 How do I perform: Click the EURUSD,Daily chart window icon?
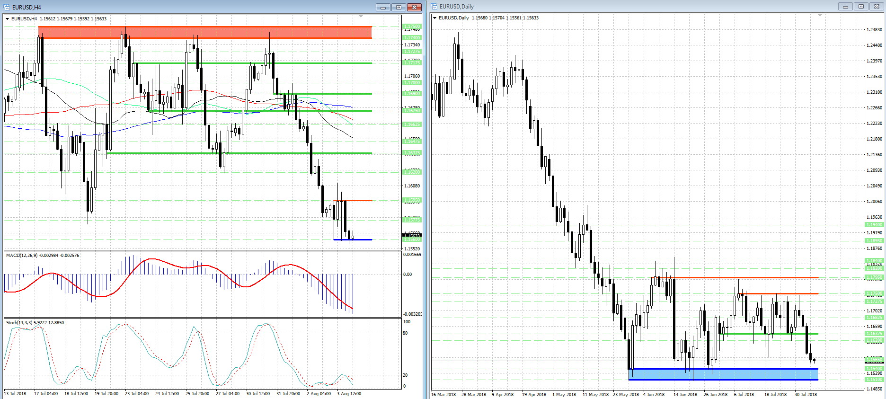click(434, 7)
